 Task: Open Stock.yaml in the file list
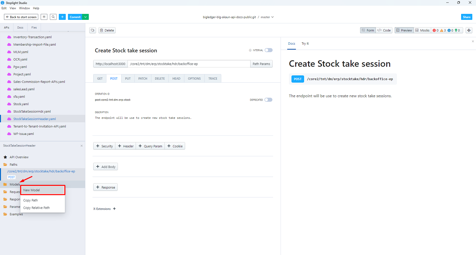point(21,104)
